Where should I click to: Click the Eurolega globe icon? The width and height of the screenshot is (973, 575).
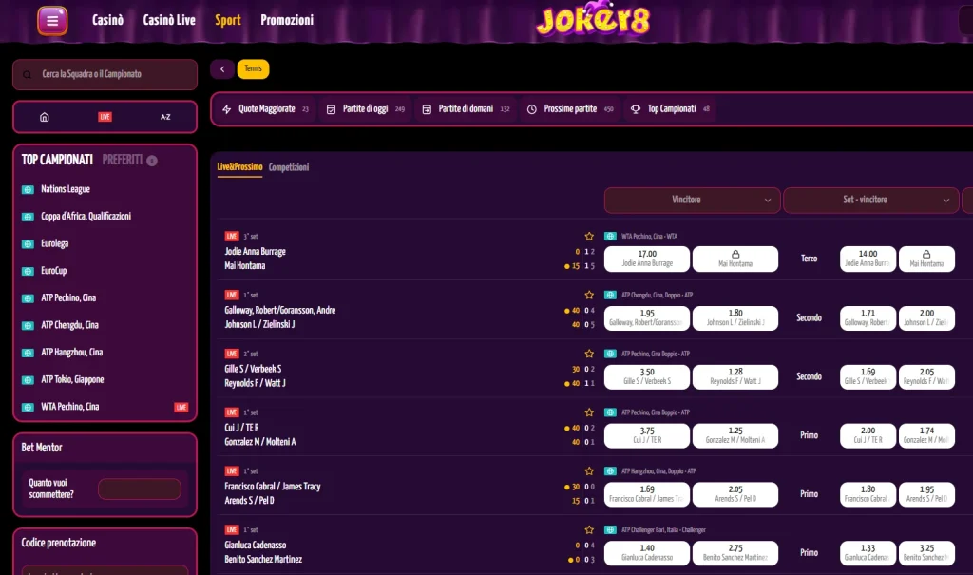pyautogui.click(x=28, y=244)
